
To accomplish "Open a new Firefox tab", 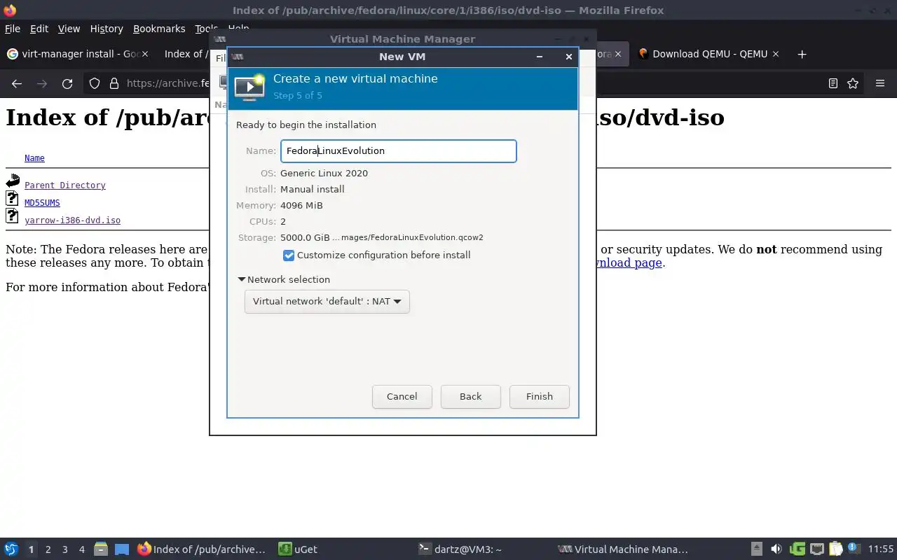I will click(x=802, y=54).
